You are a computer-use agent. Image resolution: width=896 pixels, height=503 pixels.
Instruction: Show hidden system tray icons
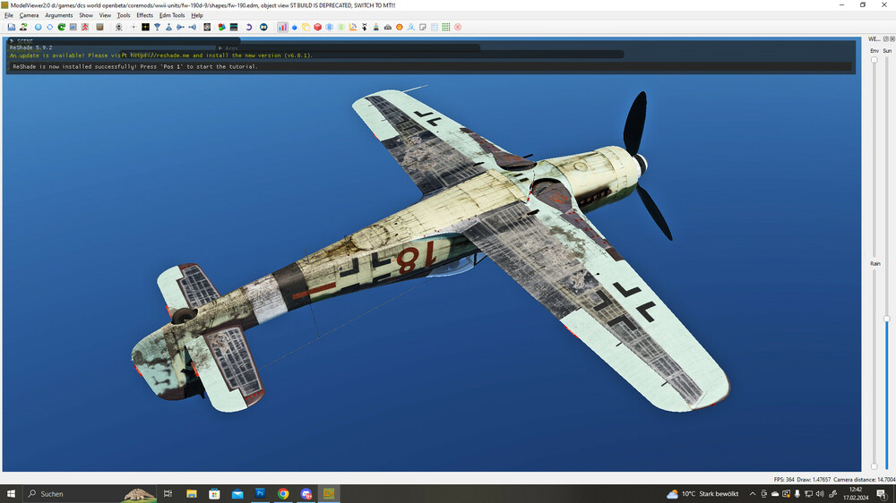(x=753, y=494)
